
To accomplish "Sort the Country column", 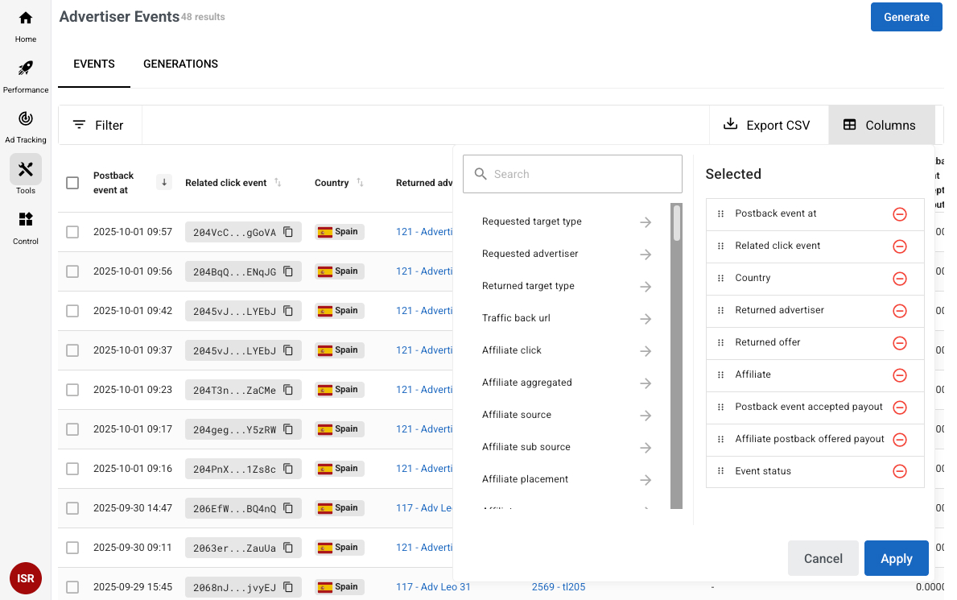I will tap(361, 183).
